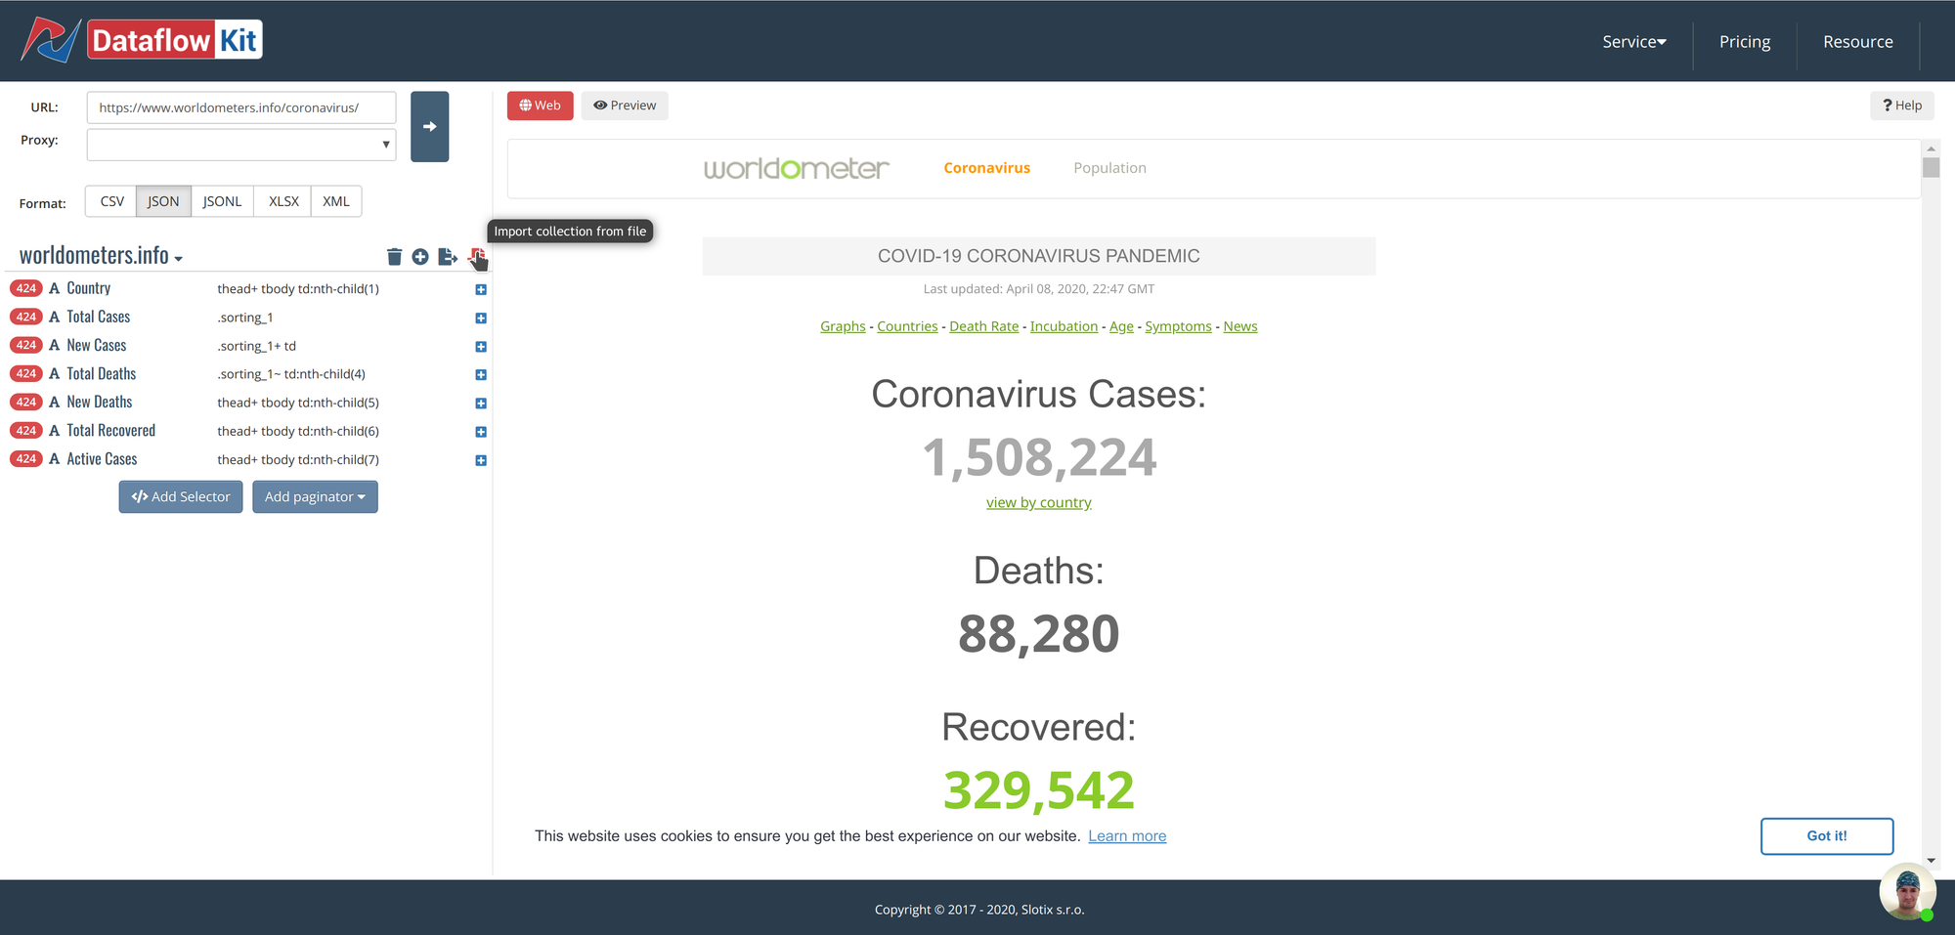Click the scrollbar down arrow
Image resolution: width=1955 pixels, height=935 pixels.
1931,861
